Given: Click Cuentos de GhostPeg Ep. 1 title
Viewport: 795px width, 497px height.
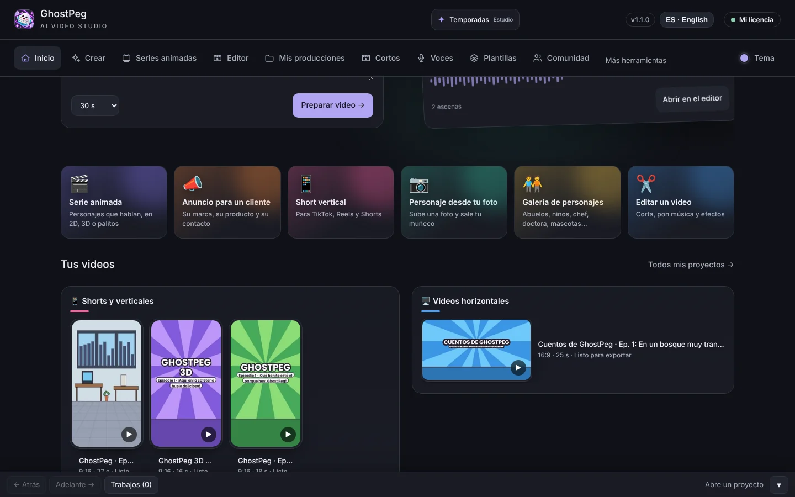Looking at the screenshot, I should point(631,344).
